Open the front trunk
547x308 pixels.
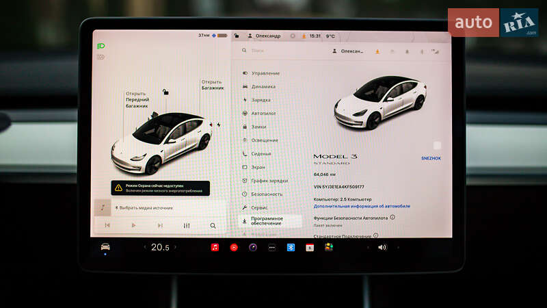(137, 99)
